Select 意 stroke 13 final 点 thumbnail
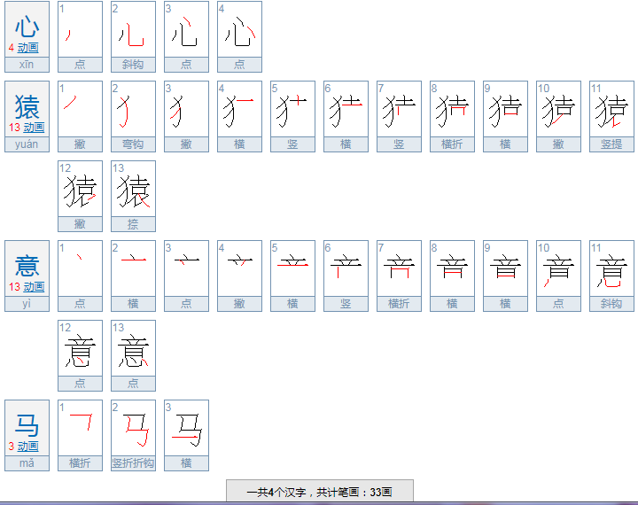The image size is (638, 505). tap(133, 349)
